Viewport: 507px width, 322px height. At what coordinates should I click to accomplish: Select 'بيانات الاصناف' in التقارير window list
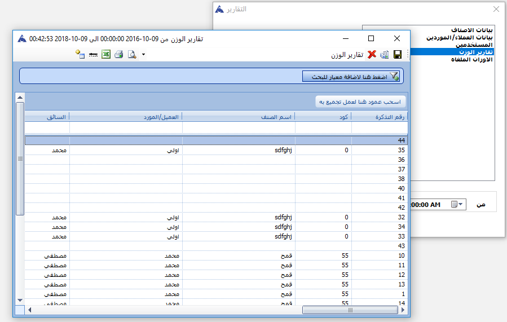(x=472, y=30)
